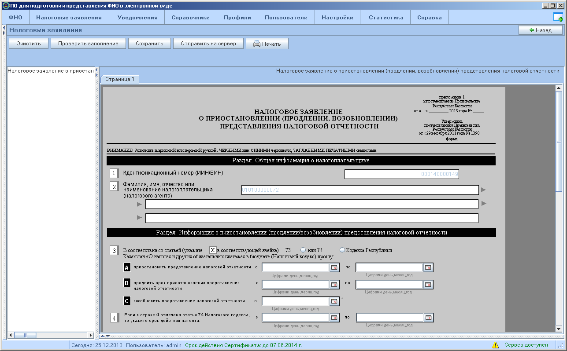567x351 pixels.
Task: Click the Срок действия Сертификата status text
Action: (244, 345)
